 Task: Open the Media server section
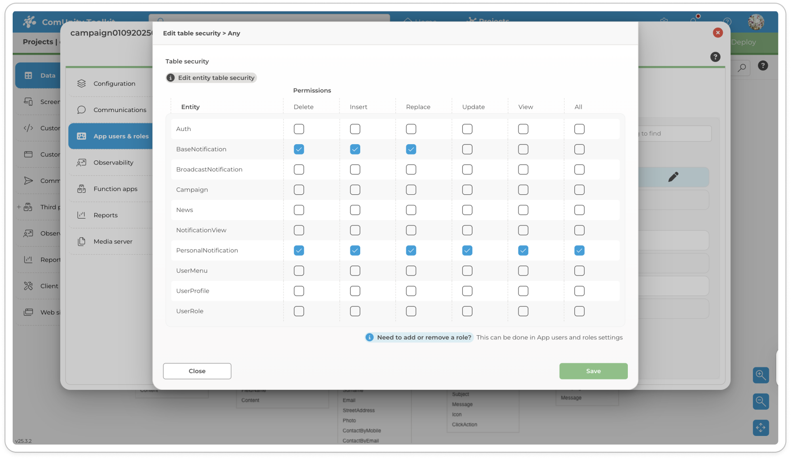[x=113, y=242]
